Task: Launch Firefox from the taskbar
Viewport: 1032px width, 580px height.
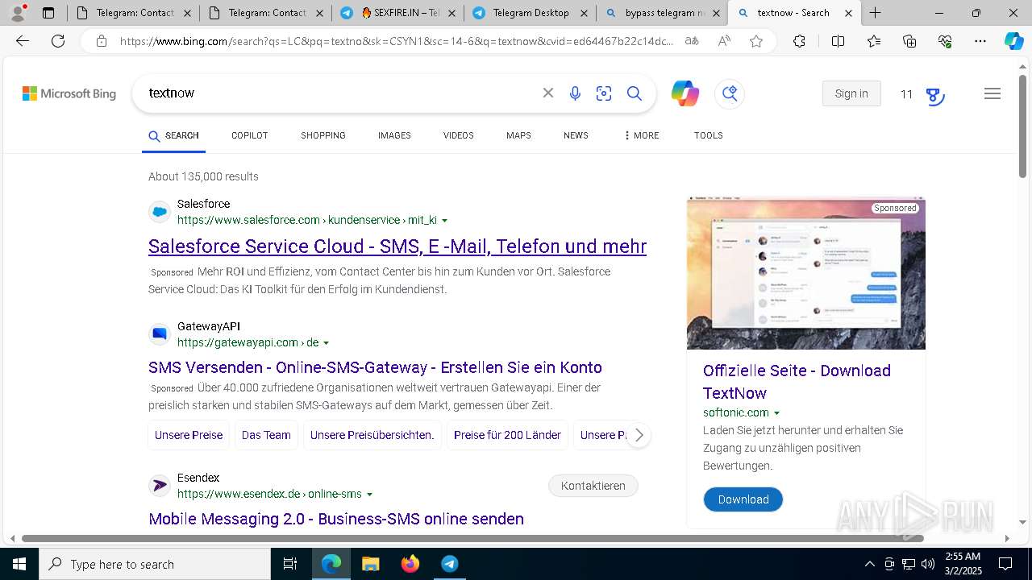Action: click(410, 564)
